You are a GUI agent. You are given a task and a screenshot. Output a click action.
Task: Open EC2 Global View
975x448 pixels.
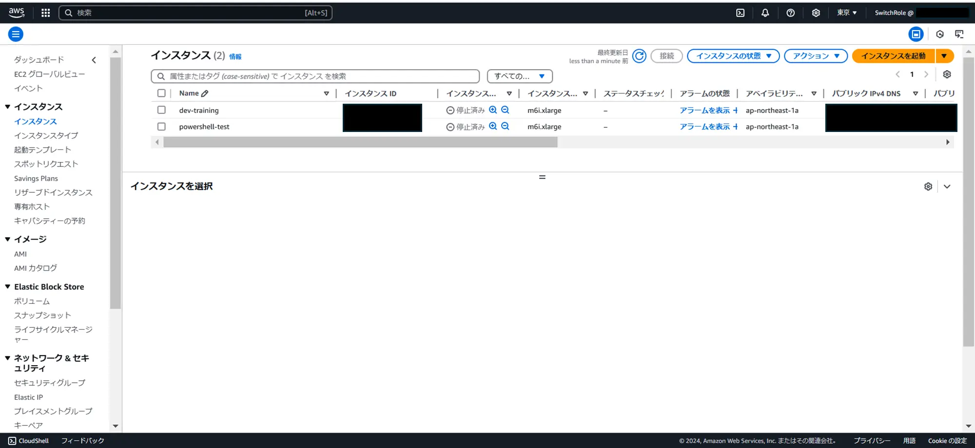coord(50,74)
